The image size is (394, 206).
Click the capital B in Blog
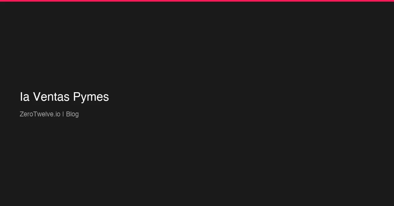(68, 114)
